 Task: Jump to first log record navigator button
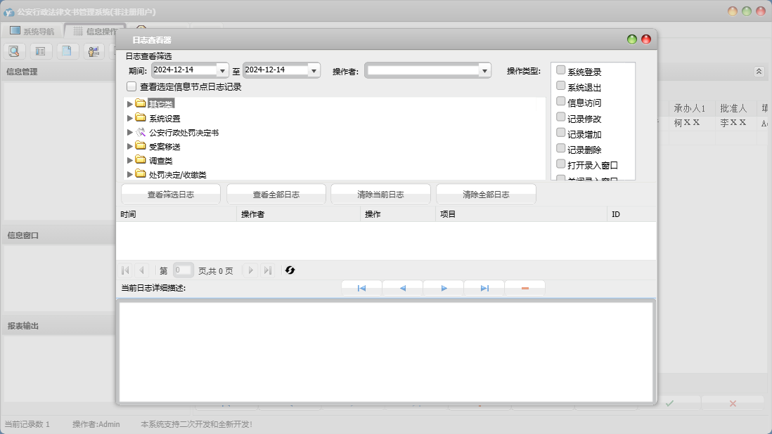(361, 288)
